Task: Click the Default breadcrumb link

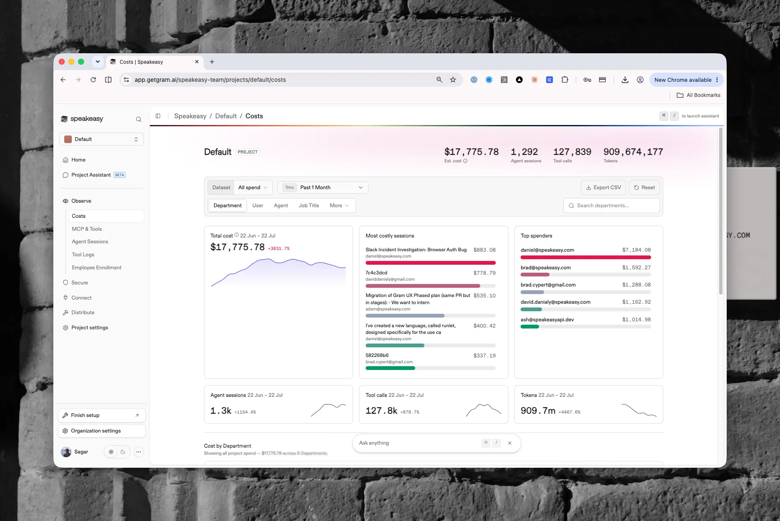Action: tap(226, 116)
